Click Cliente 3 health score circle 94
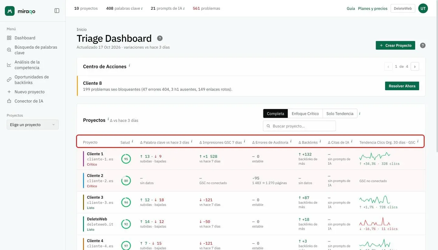Screen dimensions: 438x250 [x=126, y=202]
